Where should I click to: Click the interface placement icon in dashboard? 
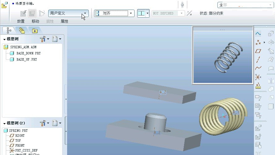coord(23,13)
